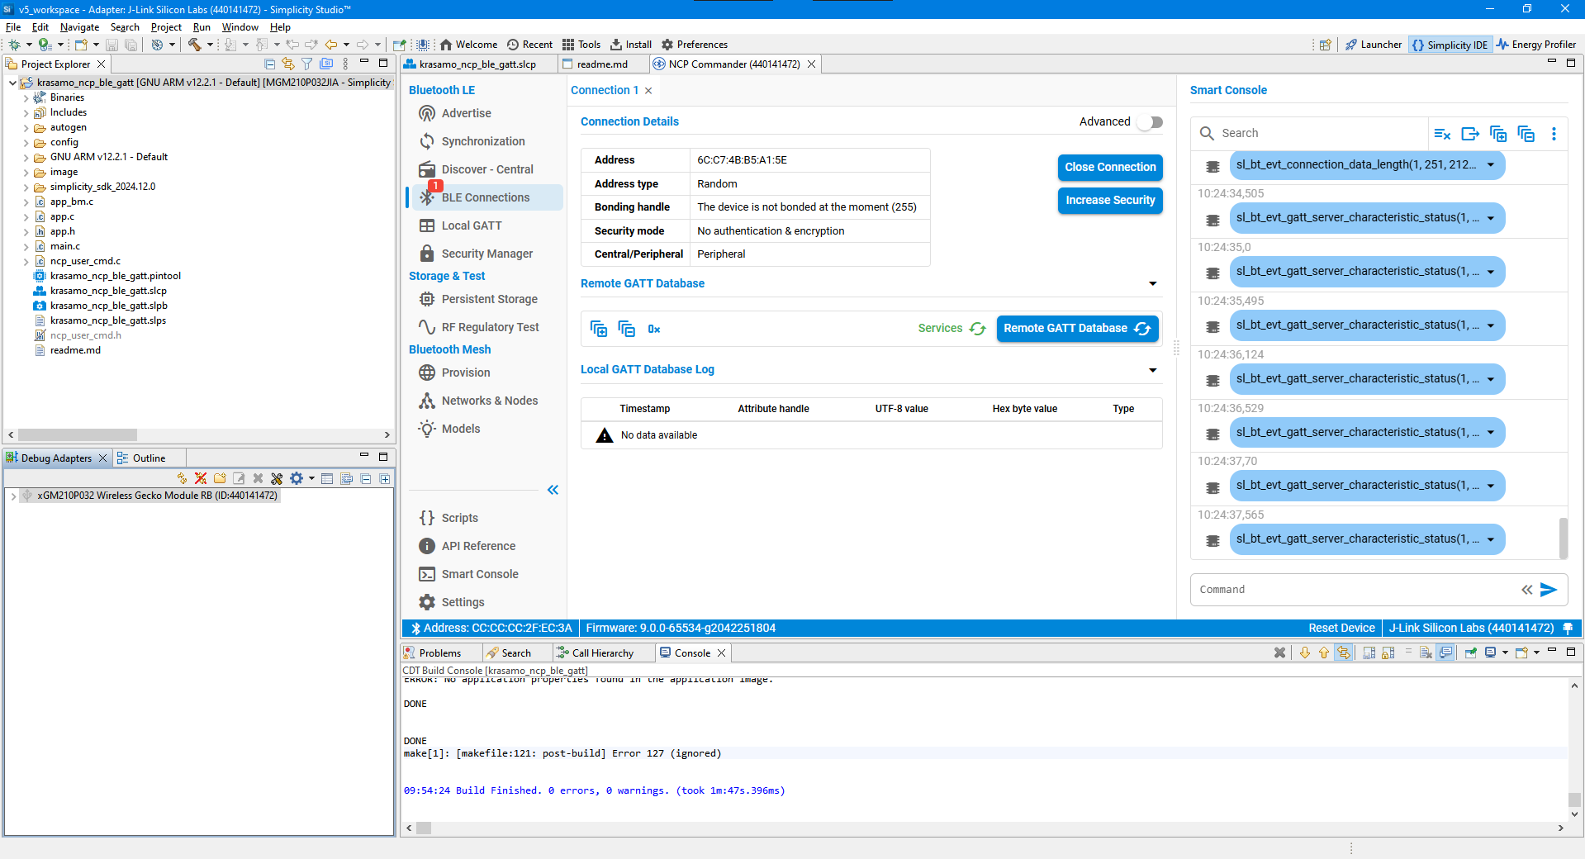This screenshot has width=1585, height=859.
Task: Switch to Outline tab
Action: [x=149, y=458]
